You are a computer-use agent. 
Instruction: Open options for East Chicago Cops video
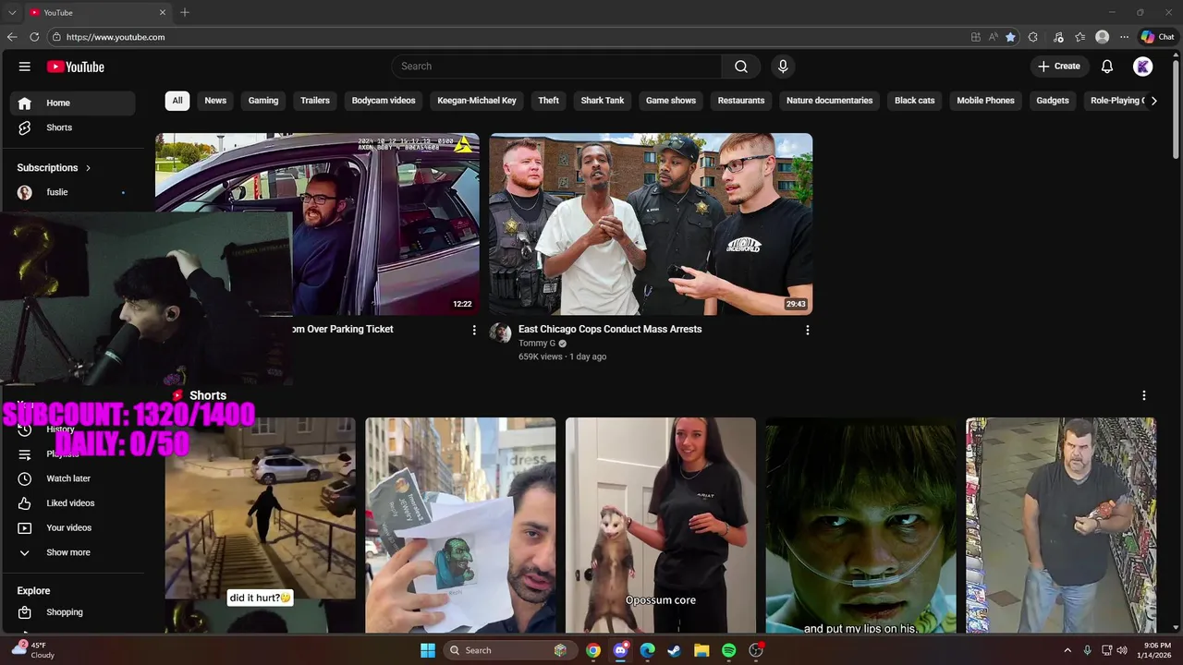click(x=807, y=330)
